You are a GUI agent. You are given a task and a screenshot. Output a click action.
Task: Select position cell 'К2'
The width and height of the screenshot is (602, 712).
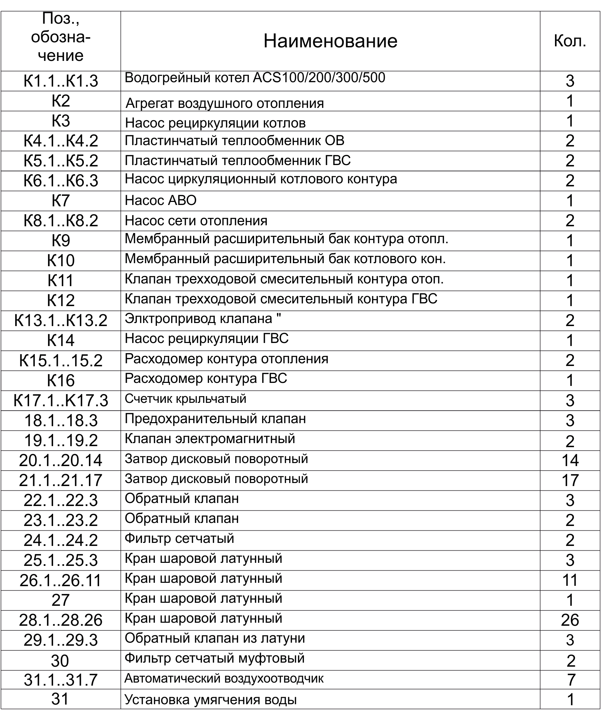click(61, 101)
